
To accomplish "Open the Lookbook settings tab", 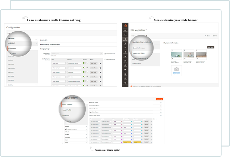I will pos(66,116).
